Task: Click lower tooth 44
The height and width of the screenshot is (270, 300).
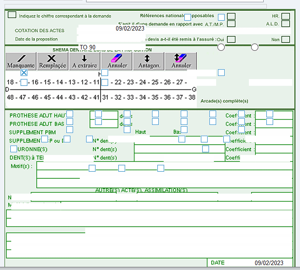Action: click(60, 97)
